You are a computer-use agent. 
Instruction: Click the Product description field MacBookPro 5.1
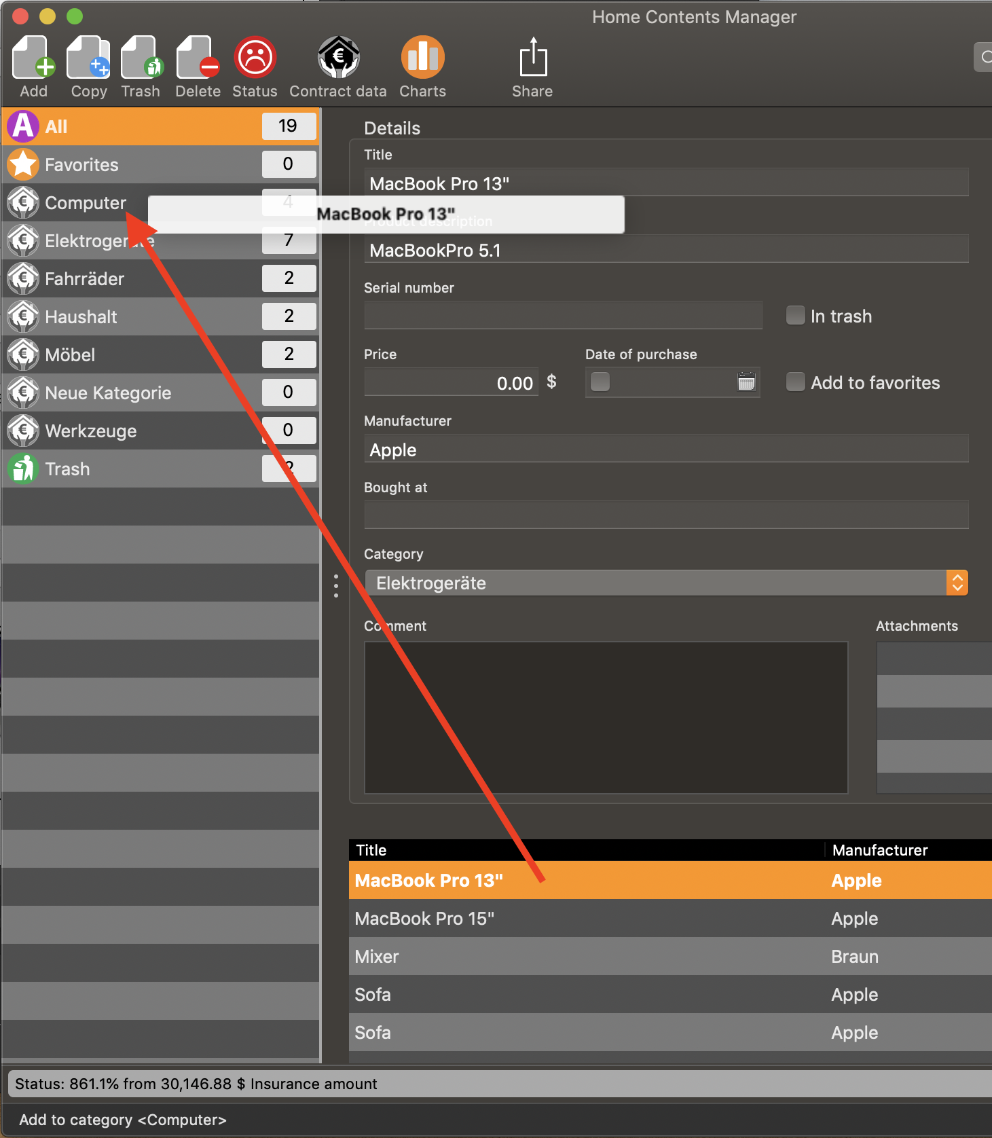(x=667, y=250)
